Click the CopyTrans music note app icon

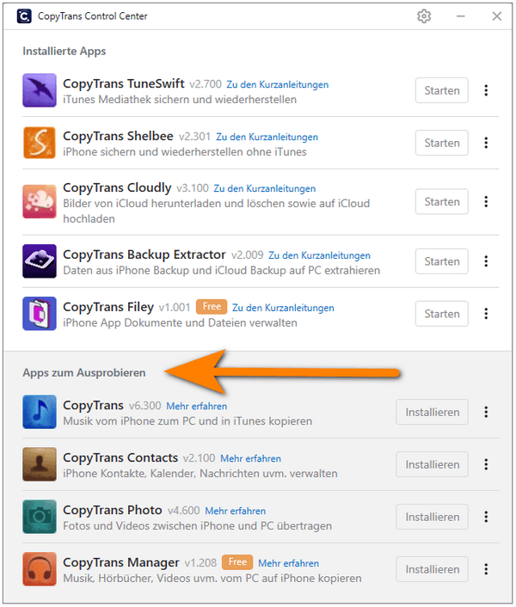[39, 412]
